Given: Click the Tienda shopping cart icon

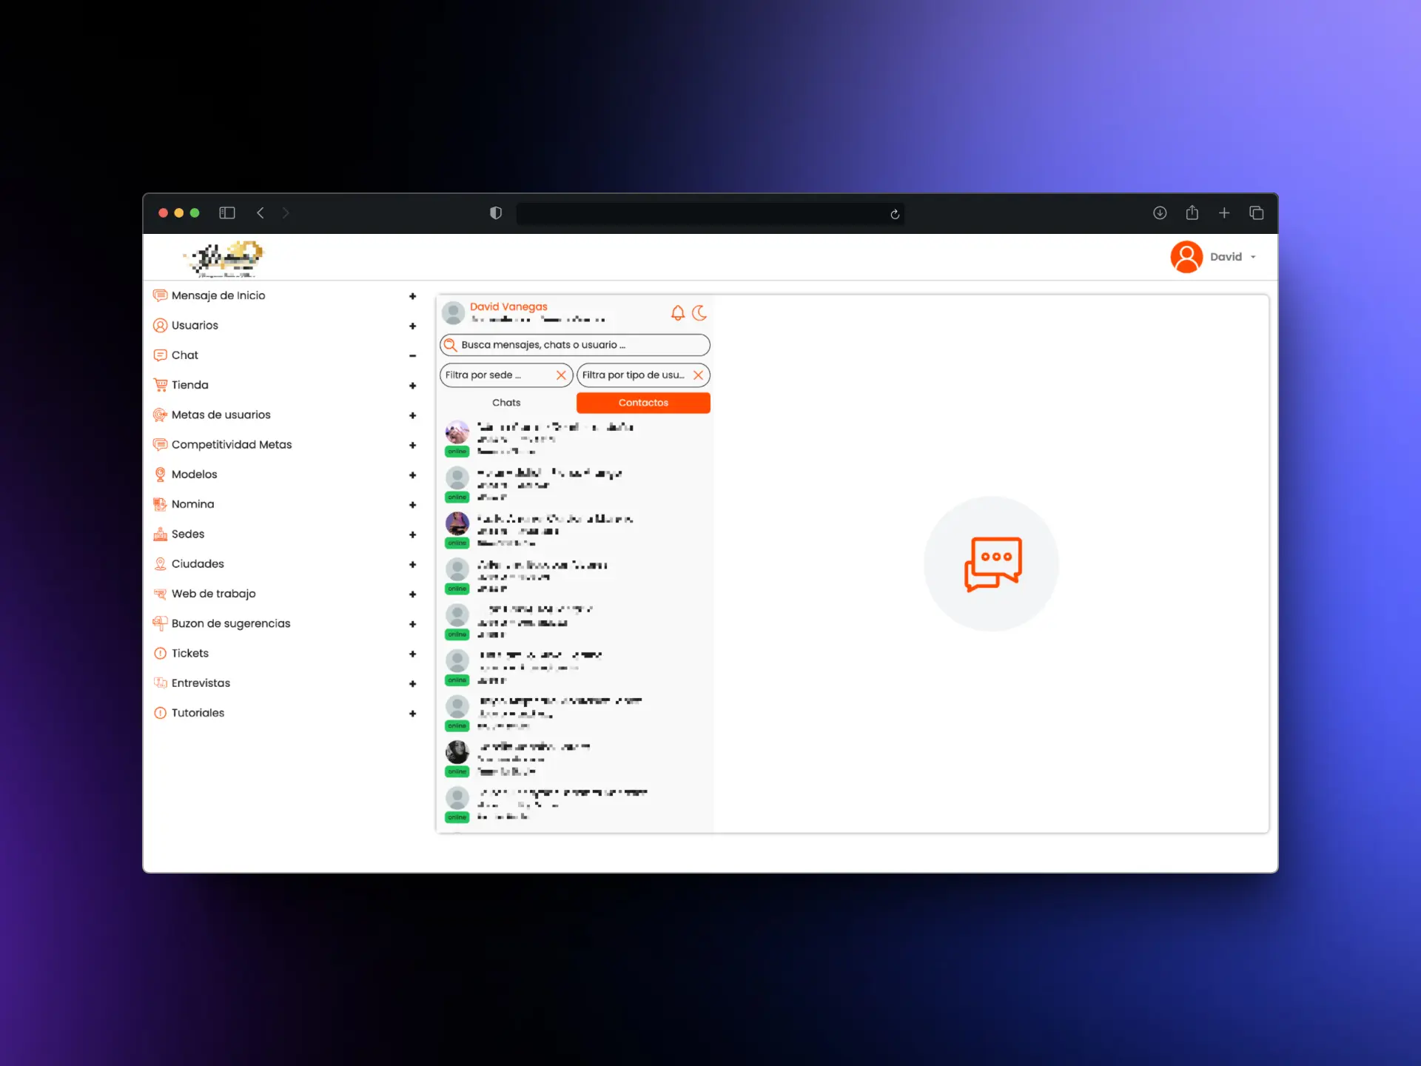Looking at the screenshot, I should [160, 385].
